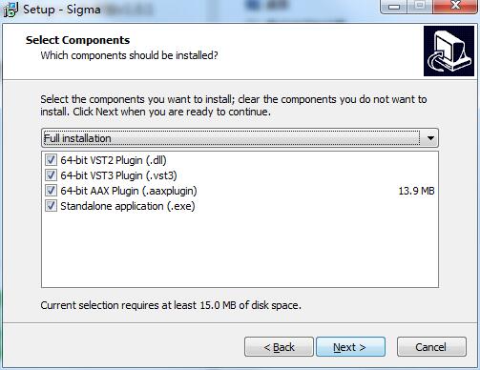Image resolution: width=480 pixels, height=370 pixels.
Task: Click empty area of components list
Action: [x=240, y=251]
